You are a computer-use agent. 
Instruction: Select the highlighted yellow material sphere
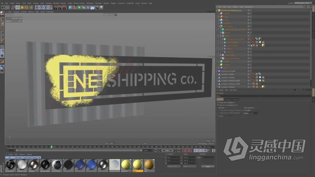click(138, 165)
